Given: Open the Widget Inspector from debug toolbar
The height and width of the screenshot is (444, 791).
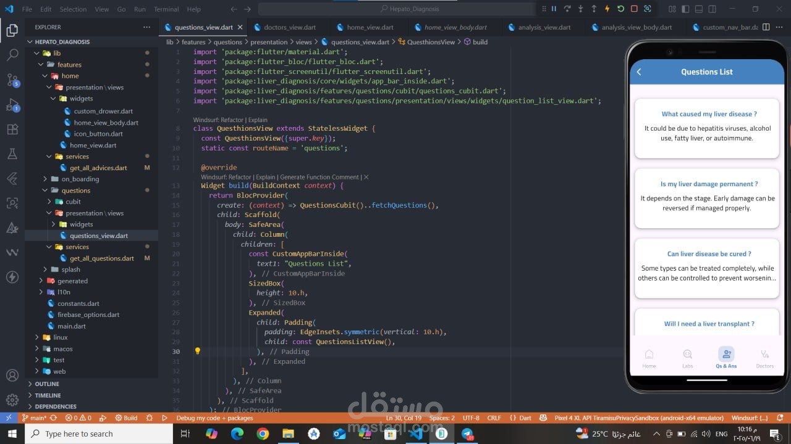Looking at the screenshot, I should [648, 9].
